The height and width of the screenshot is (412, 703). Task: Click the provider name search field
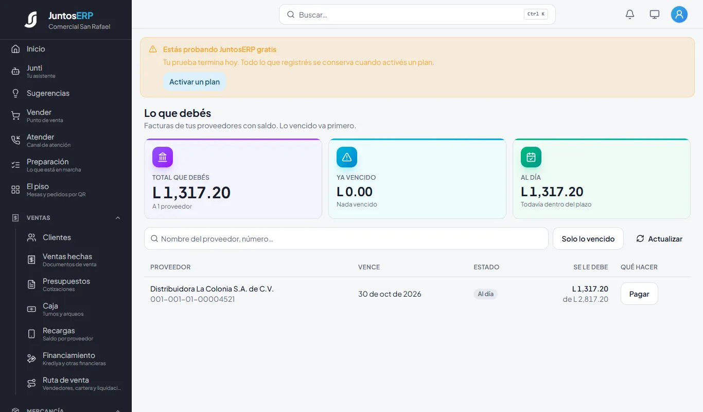click(x=346, y=239)
